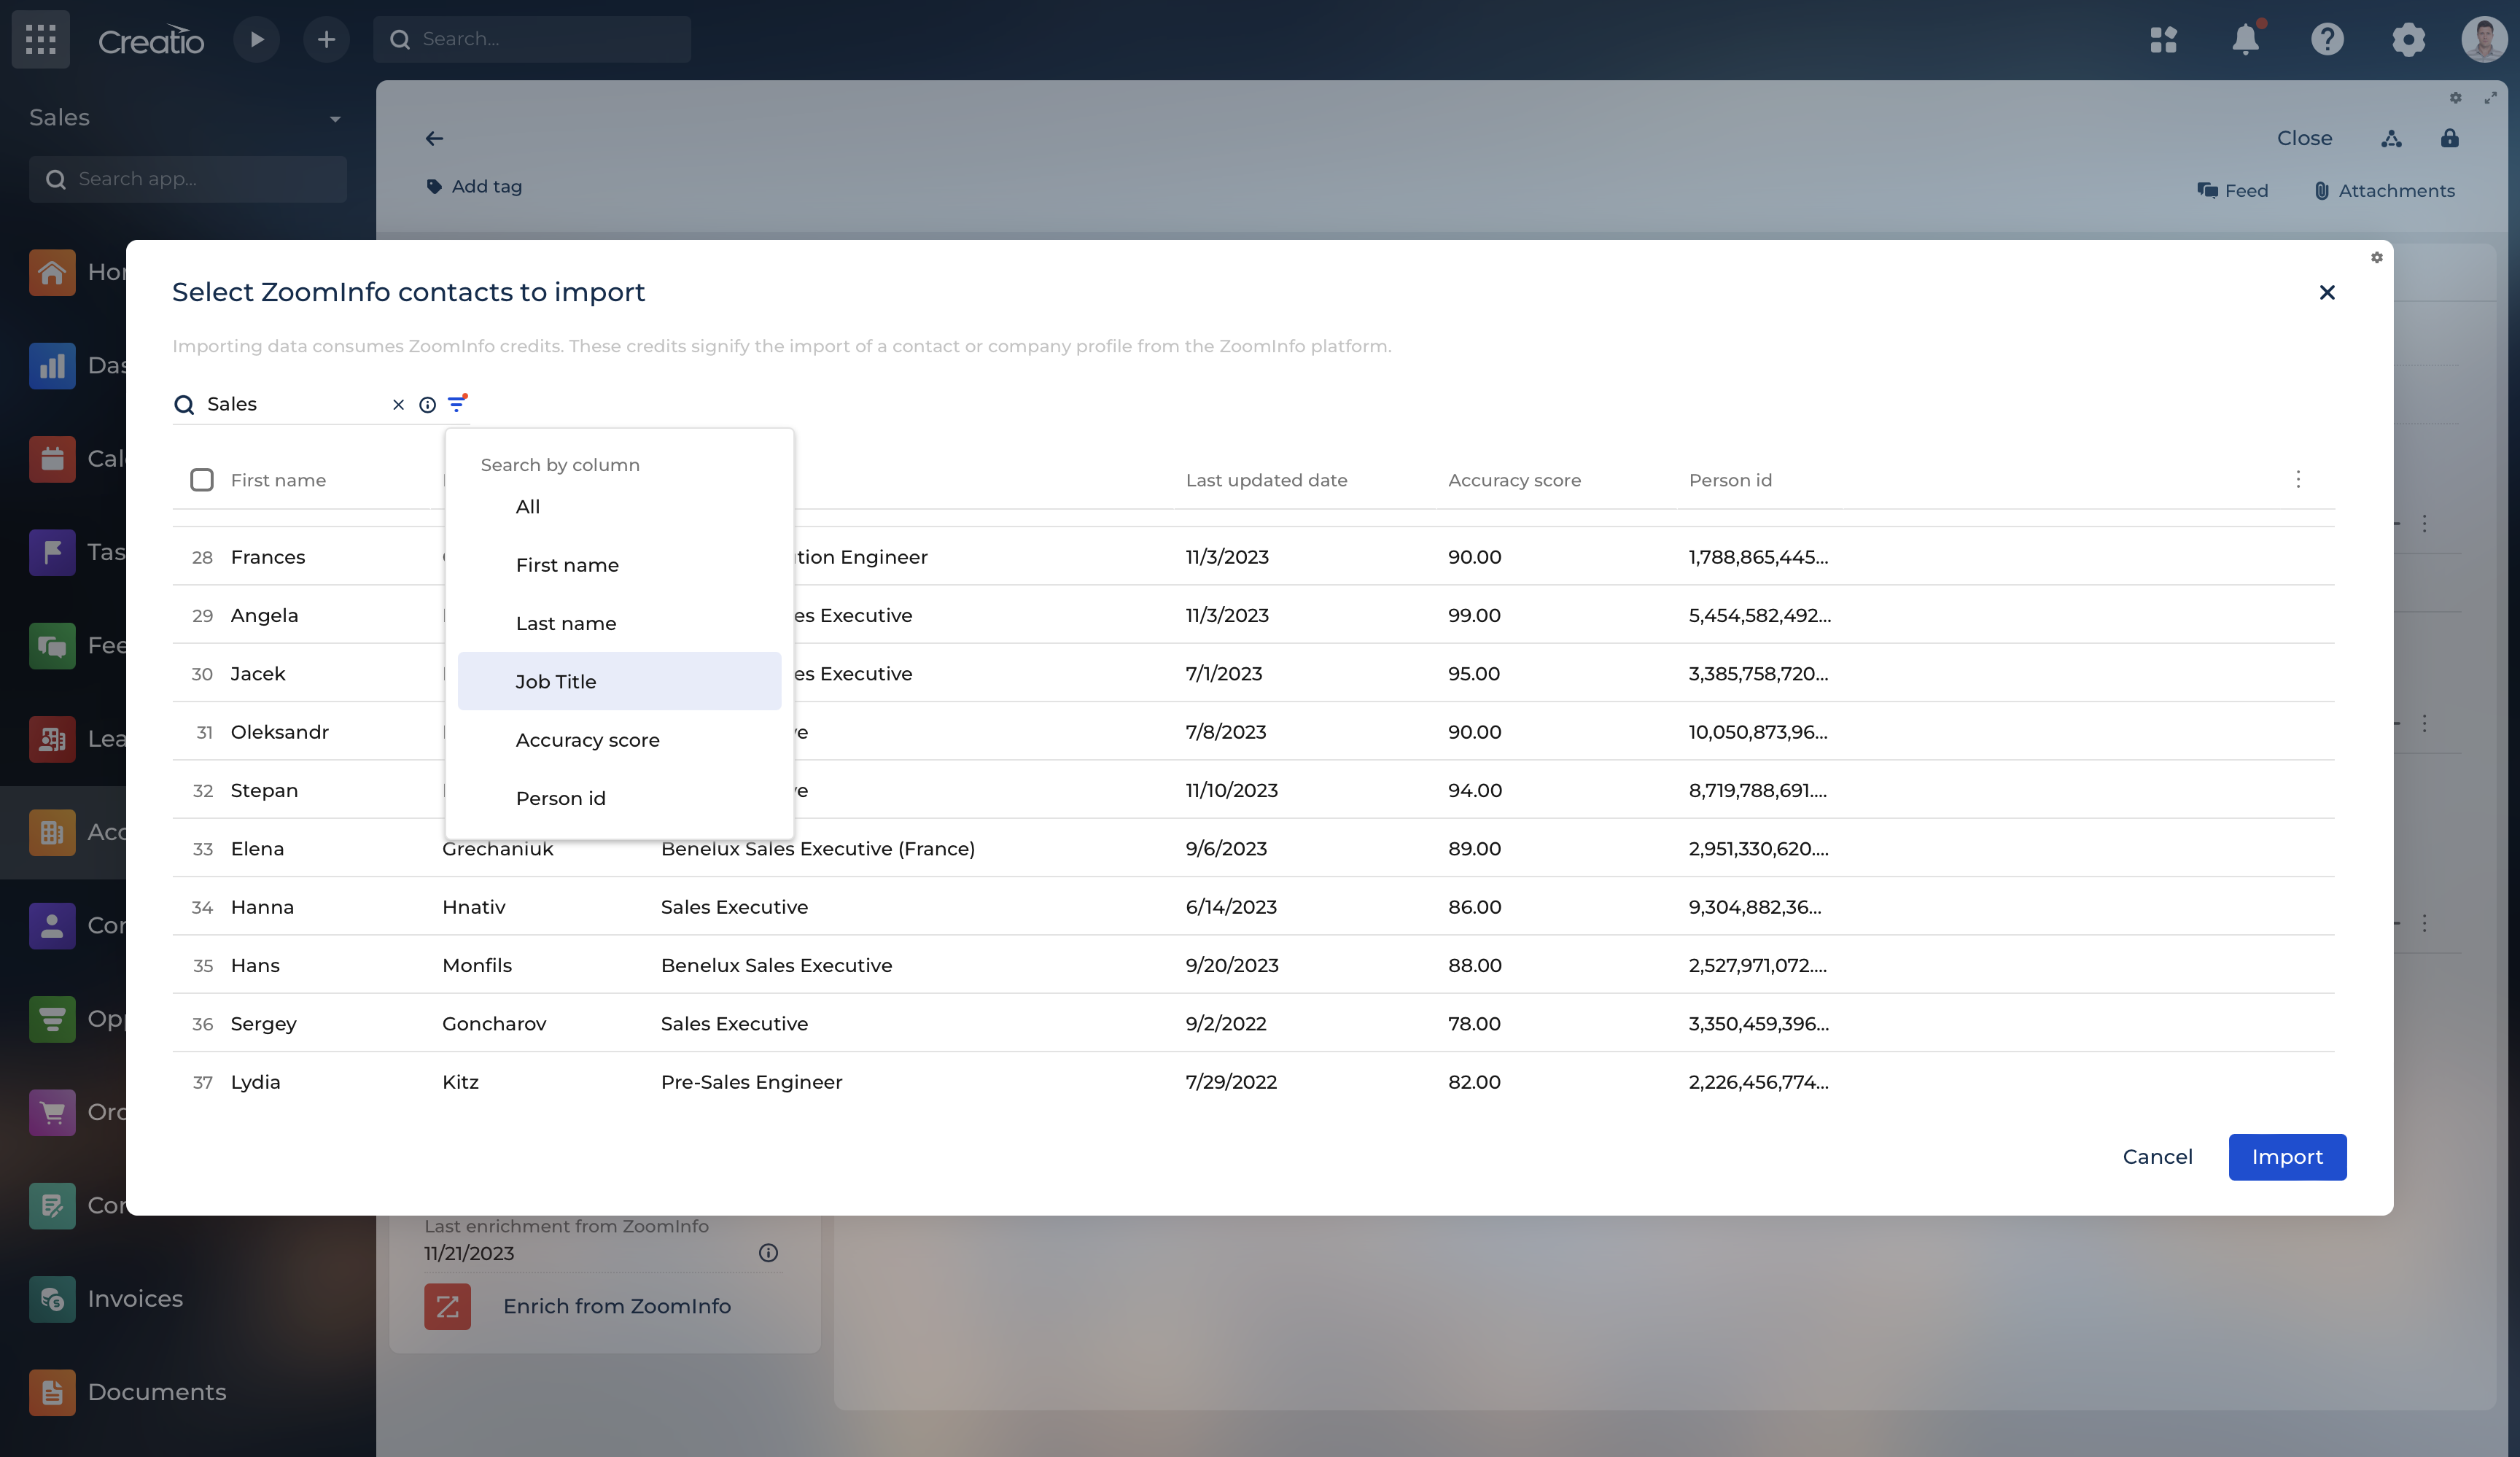This screenshot has width=2520, height=1457.
Task: Click the back arrow on the record page
Action: coord(434,138)
